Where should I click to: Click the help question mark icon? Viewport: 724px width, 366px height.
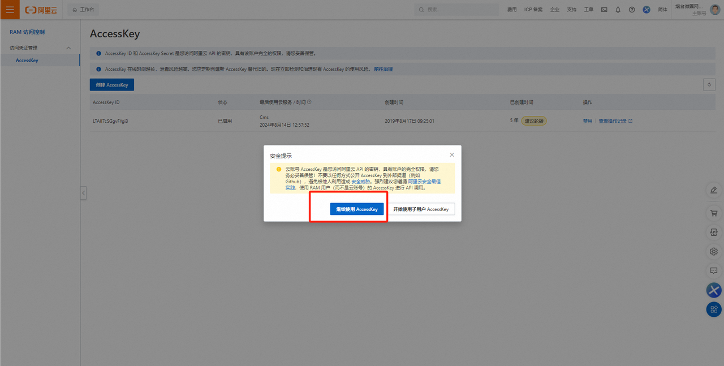tap(632, 10)
